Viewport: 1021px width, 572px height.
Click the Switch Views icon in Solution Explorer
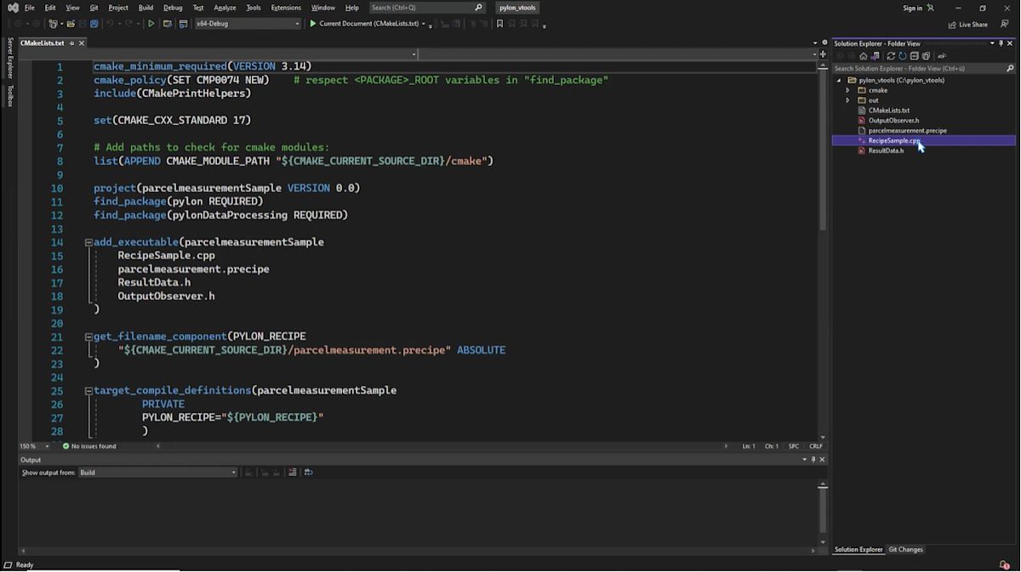tap(876, 55)
